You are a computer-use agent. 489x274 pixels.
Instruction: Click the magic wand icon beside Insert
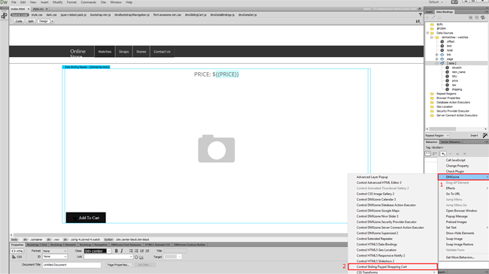(485, 135)
